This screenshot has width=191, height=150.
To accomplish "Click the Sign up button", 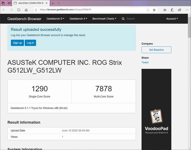I will coord(17,43).
